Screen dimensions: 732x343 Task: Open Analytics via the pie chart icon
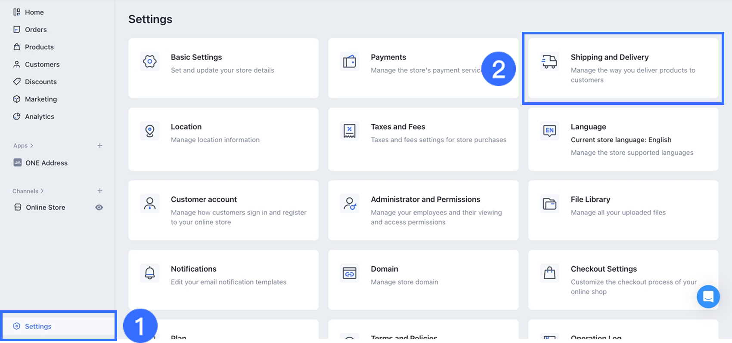(17, 116)
